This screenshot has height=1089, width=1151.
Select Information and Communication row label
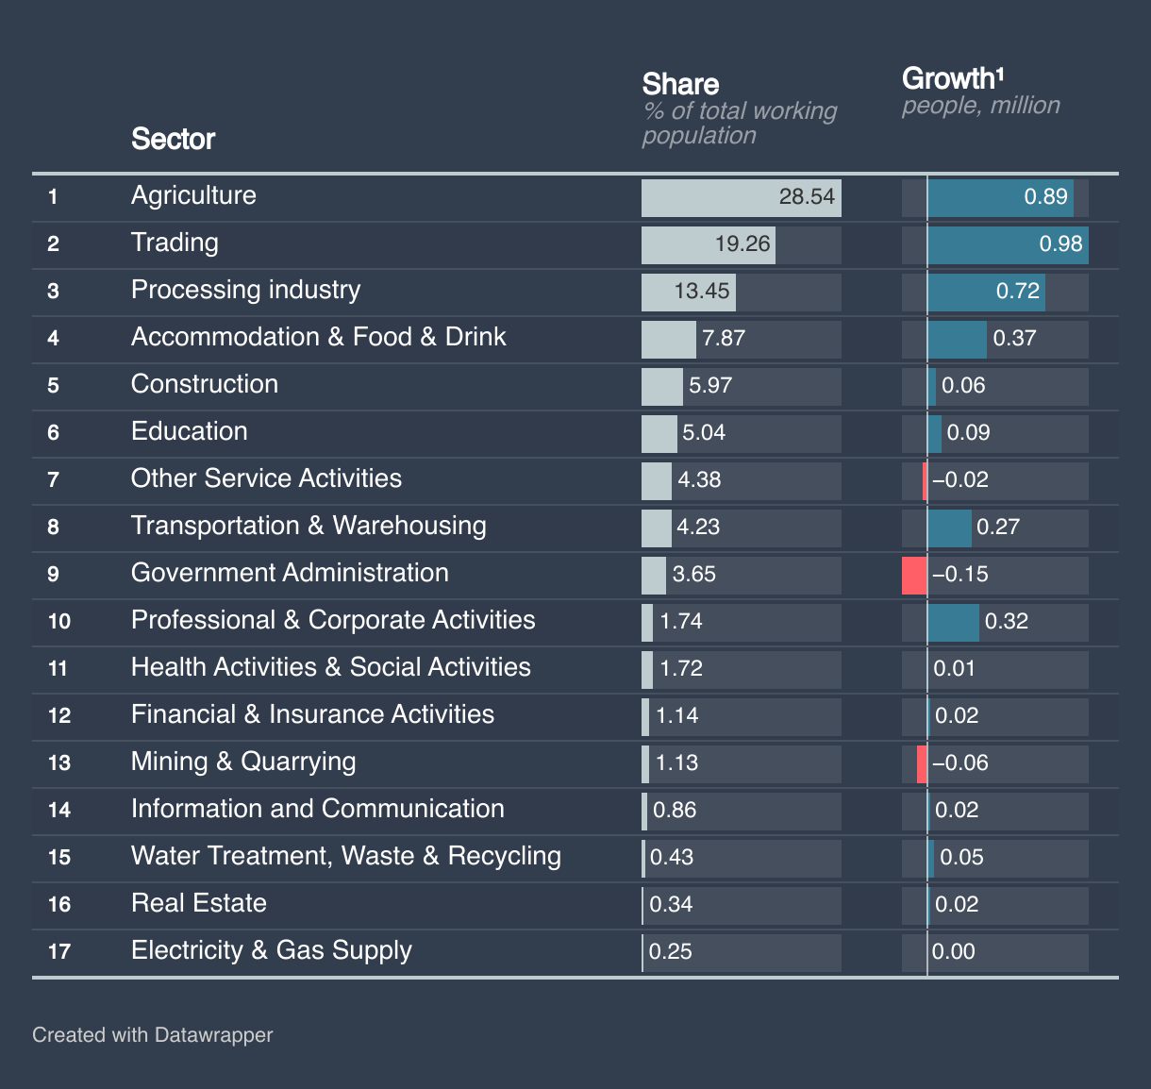click(x=317, y=809)
